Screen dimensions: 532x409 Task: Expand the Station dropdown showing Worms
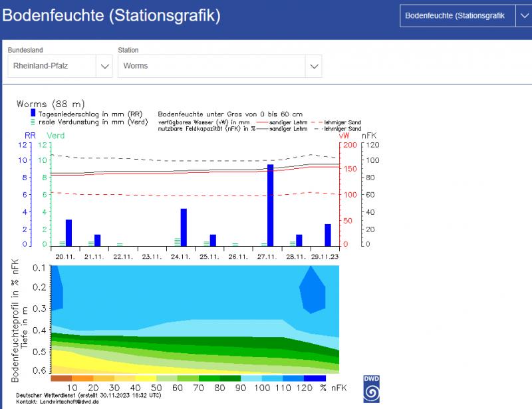click(x=211, y=67)
